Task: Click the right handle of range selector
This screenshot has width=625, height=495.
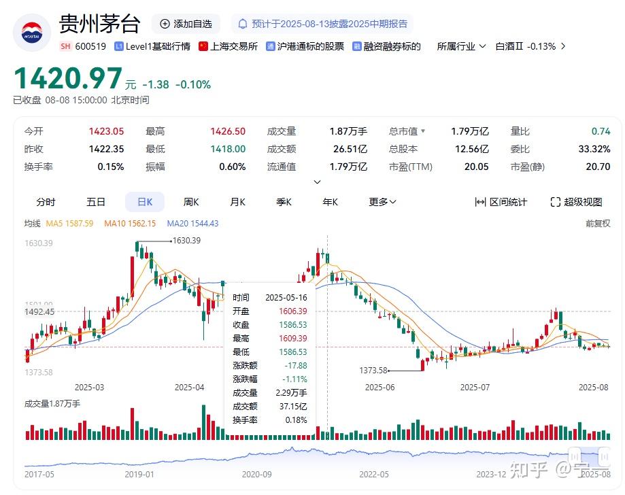Action: [x=605, y=457]
